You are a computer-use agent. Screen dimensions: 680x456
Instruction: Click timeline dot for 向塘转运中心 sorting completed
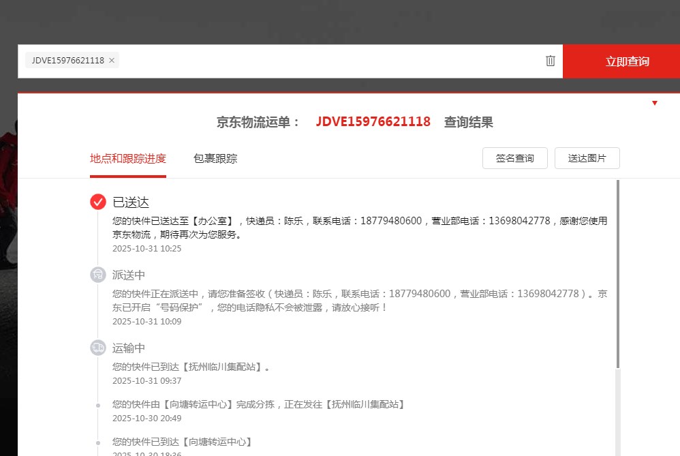pos(98,405)
